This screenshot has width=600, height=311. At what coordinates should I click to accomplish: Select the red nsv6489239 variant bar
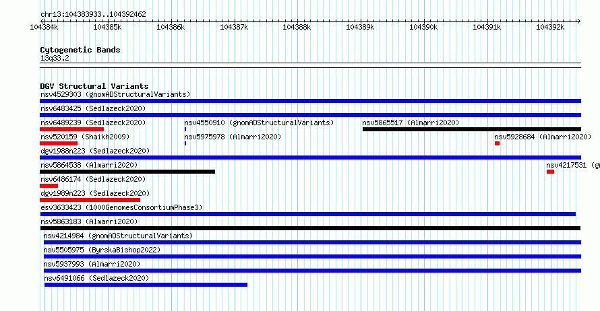[x=71, y=129]
